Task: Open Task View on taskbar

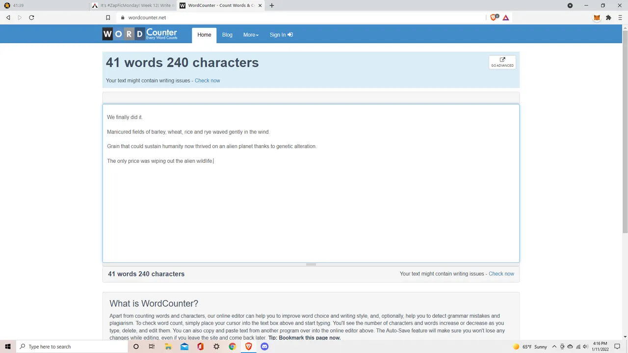Action: pos(152,347)
